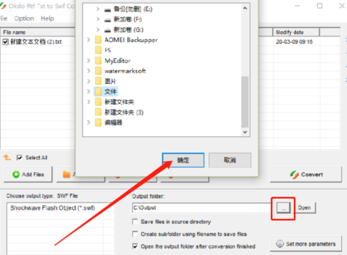Select the E: drive icon in the tree
Screen dimensions: 347x255
(108, 10)
